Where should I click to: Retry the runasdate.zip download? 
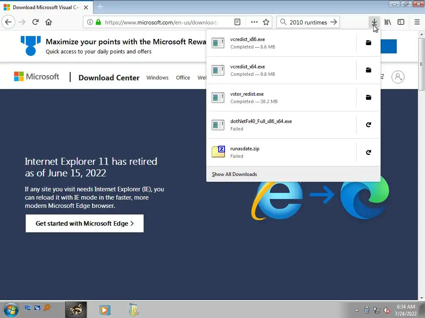click(369, 152)
